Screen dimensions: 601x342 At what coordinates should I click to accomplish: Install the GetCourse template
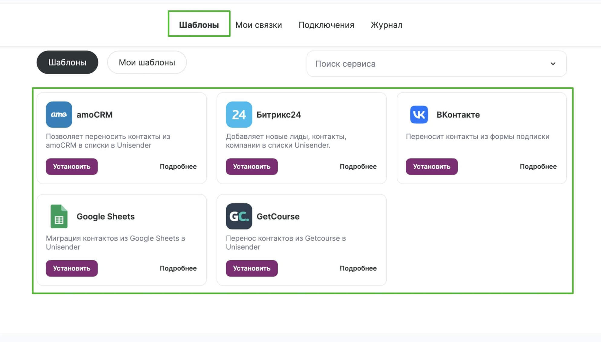coord(252,268)
